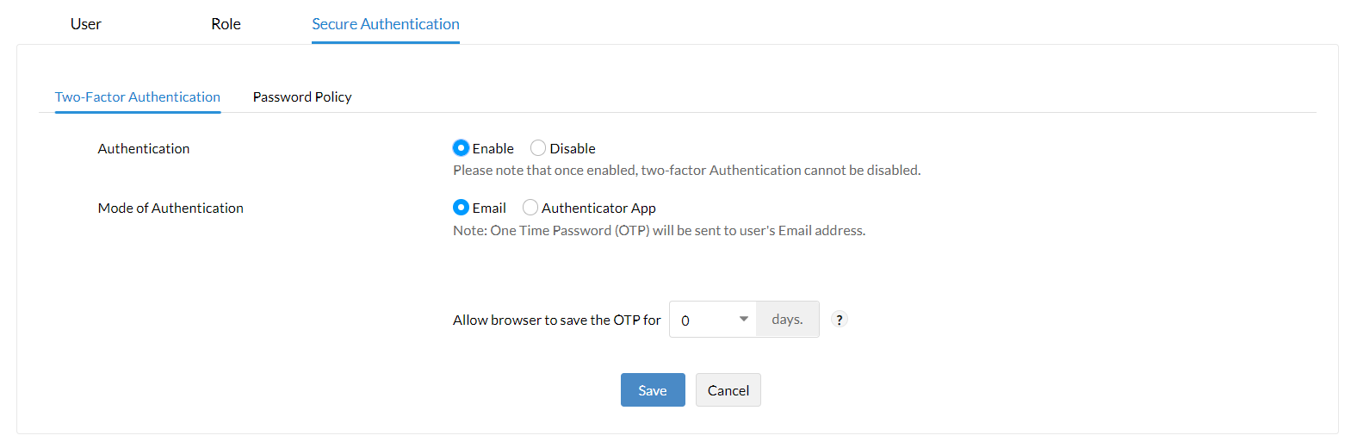Click the question mark help icon

840,320
